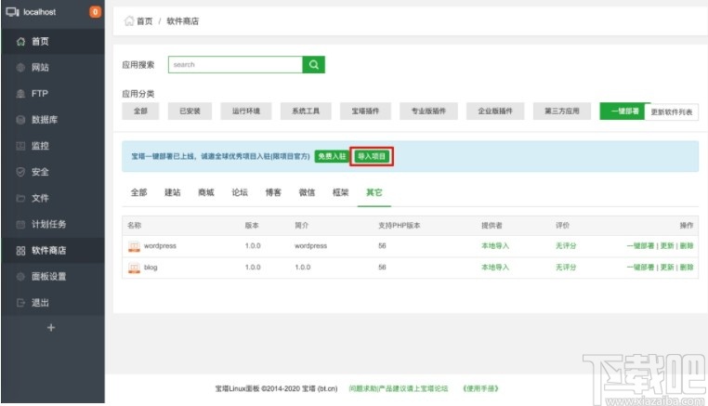Switch to the 商城 tab
This screenshot has height=406, width=708.
206,193
